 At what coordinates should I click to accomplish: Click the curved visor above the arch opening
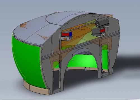coord(80,51)
